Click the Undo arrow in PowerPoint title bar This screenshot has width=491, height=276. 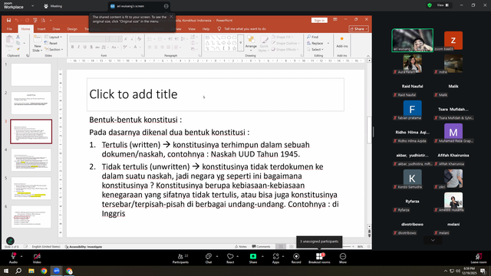point(17,21)
